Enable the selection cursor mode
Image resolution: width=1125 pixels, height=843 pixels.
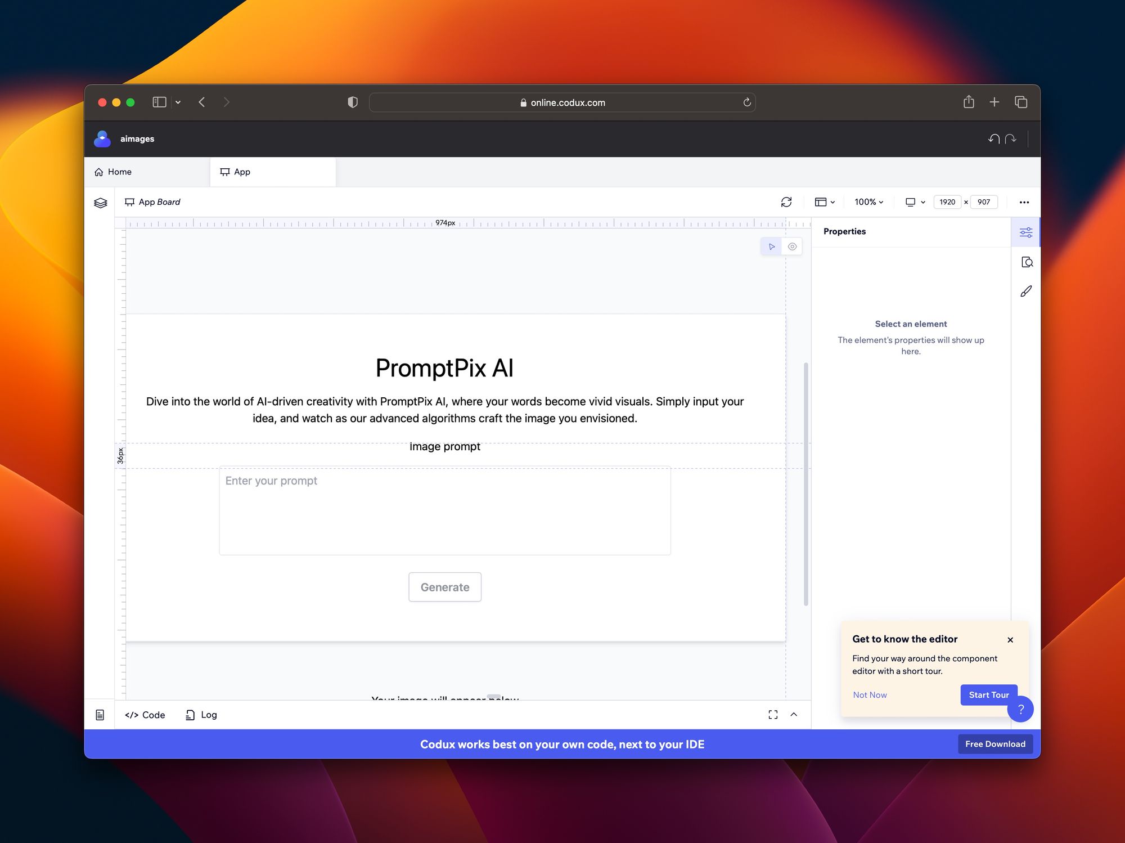coord(771,246)
